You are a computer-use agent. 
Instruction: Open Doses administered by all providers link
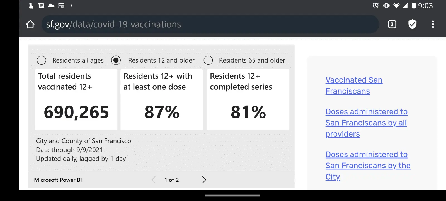(x=366, y=123)
